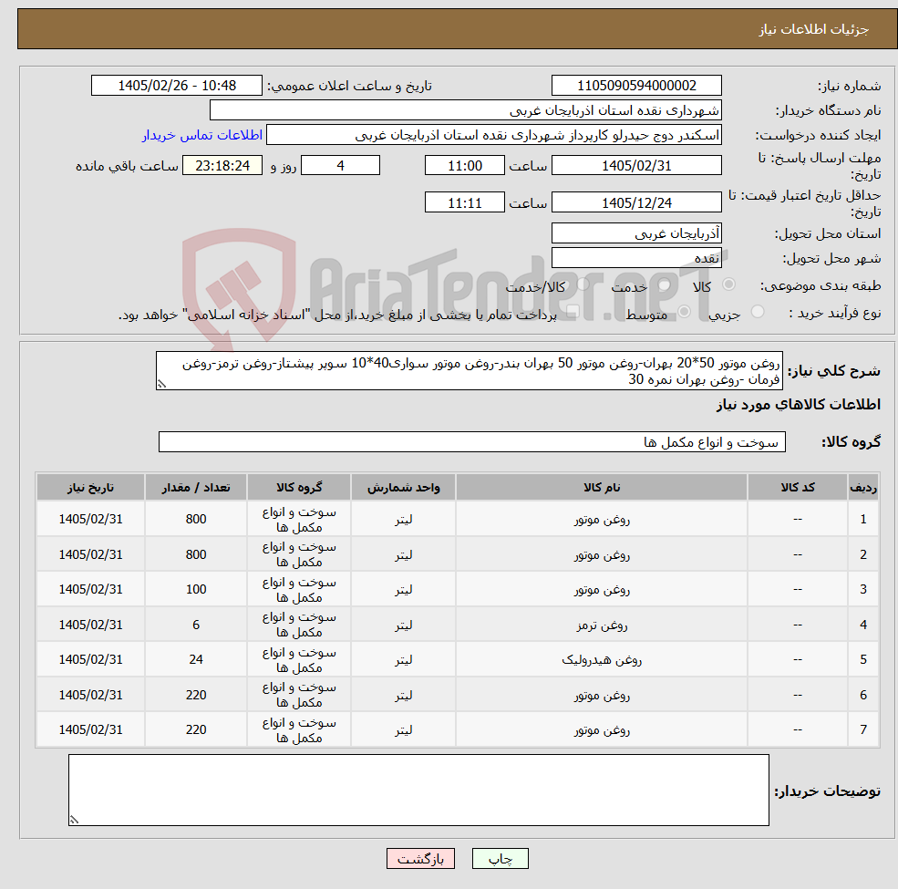Click روغن موتور in row 3
Screen dimensions: 898x889
[x=602, y=589]
